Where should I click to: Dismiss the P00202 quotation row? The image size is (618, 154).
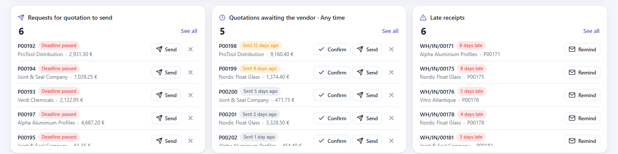tap(391, 141)
